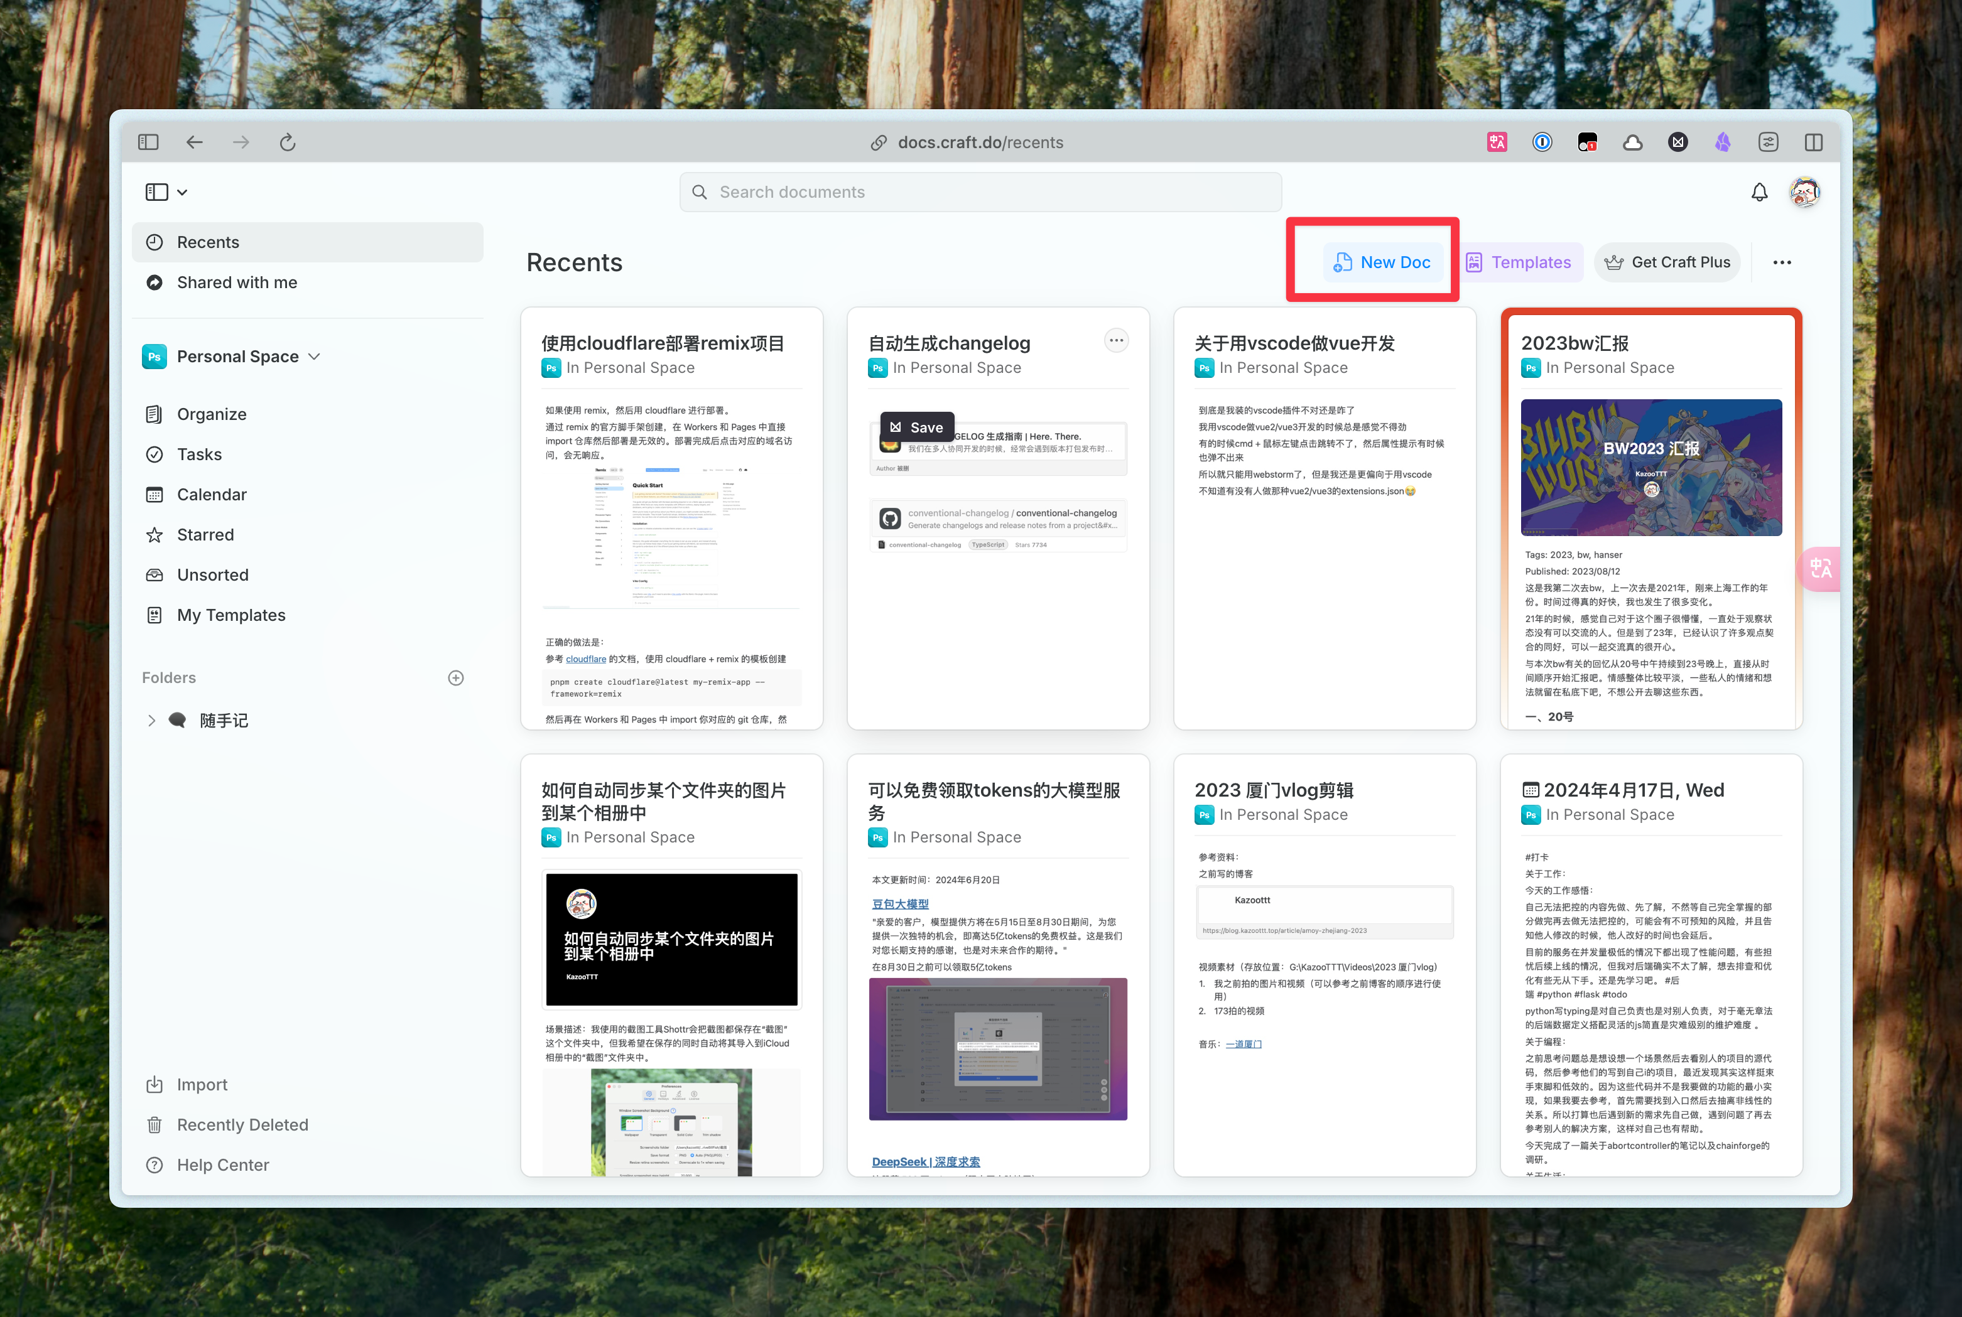Open the 1Password extension icon
This screenshot has width=1962, height=1317.
[1542, 142]
